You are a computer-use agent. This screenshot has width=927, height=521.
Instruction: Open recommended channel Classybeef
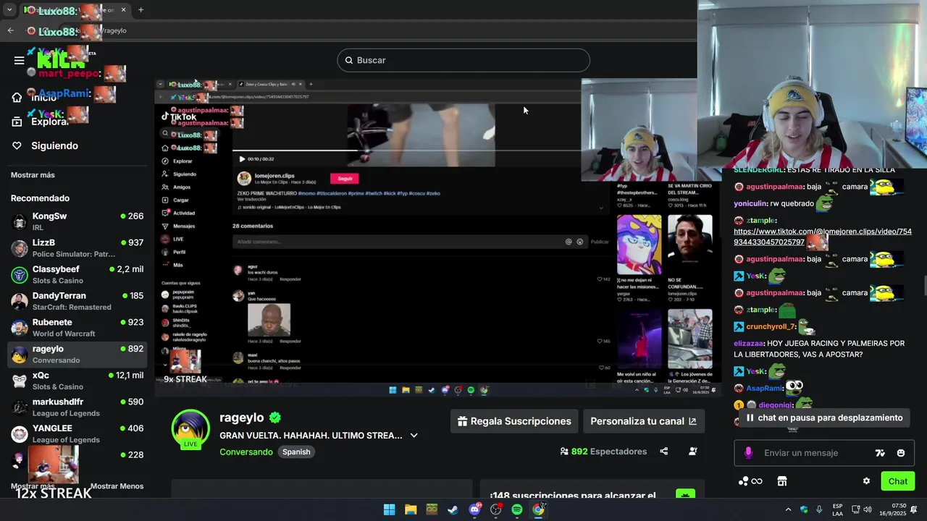(77, 275)
